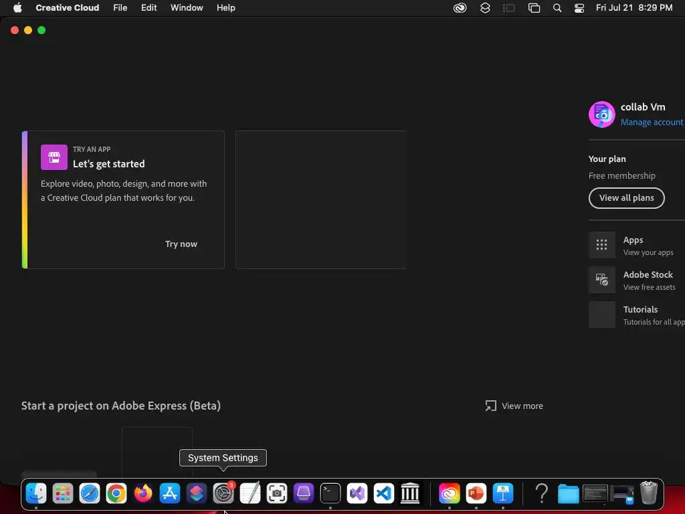Click the date and time in menu bar
This screenshot has height=514, width=685.
[x=634, y=8]
